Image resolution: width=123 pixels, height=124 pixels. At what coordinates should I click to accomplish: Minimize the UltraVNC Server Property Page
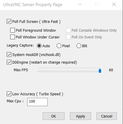click(x=80, y=4)
